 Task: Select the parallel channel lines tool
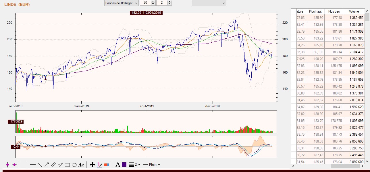[53, 165]
